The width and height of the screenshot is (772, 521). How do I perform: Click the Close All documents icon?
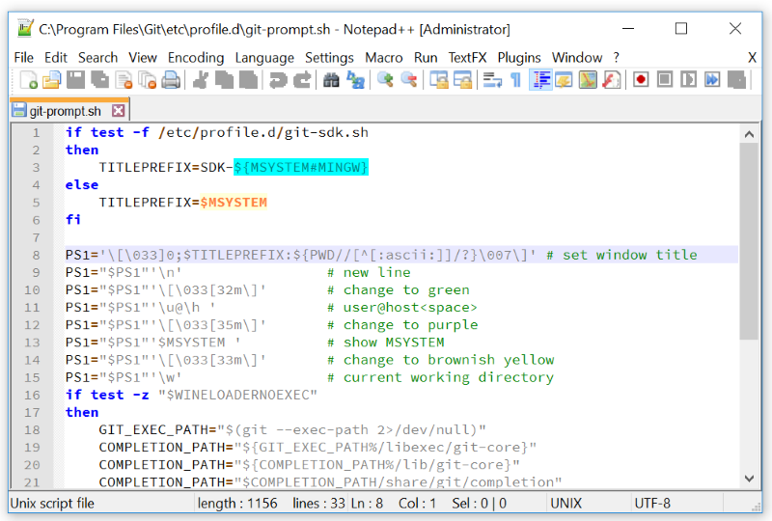coord(148,80)
